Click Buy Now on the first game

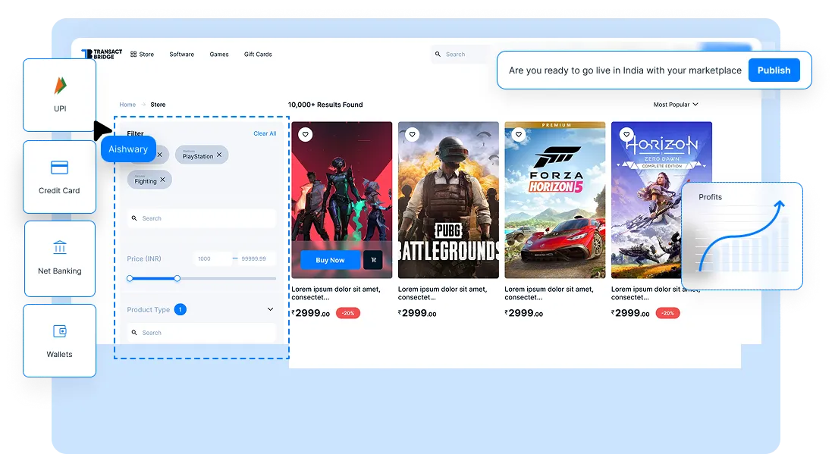click(330, 260)
